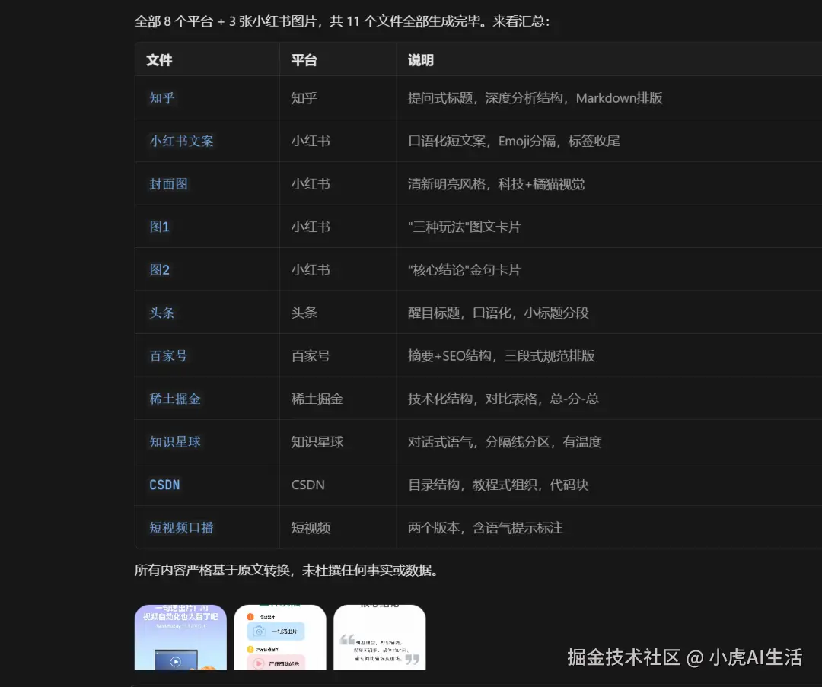This screenshot has width=822, height=687.
Task: Select description 目录结构，教程式组织，代码块
Action: point(498,485)
